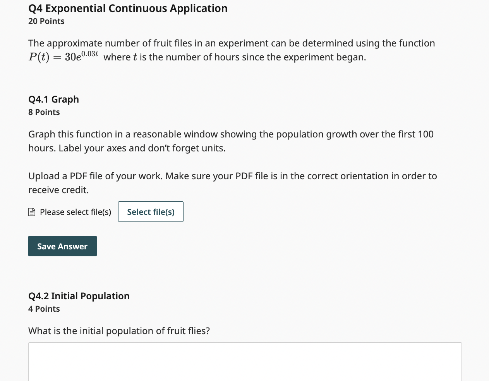Click the 20 Points label under Q4

point(46,21)
